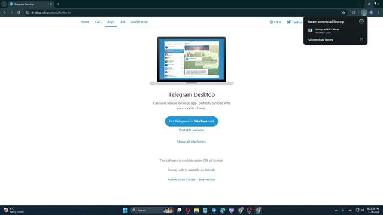Open Full download history
383x215 pixels.
[x=320, y=40]
